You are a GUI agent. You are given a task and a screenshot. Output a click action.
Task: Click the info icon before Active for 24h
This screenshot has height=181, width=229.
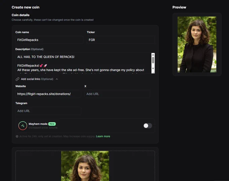point(17,136)
